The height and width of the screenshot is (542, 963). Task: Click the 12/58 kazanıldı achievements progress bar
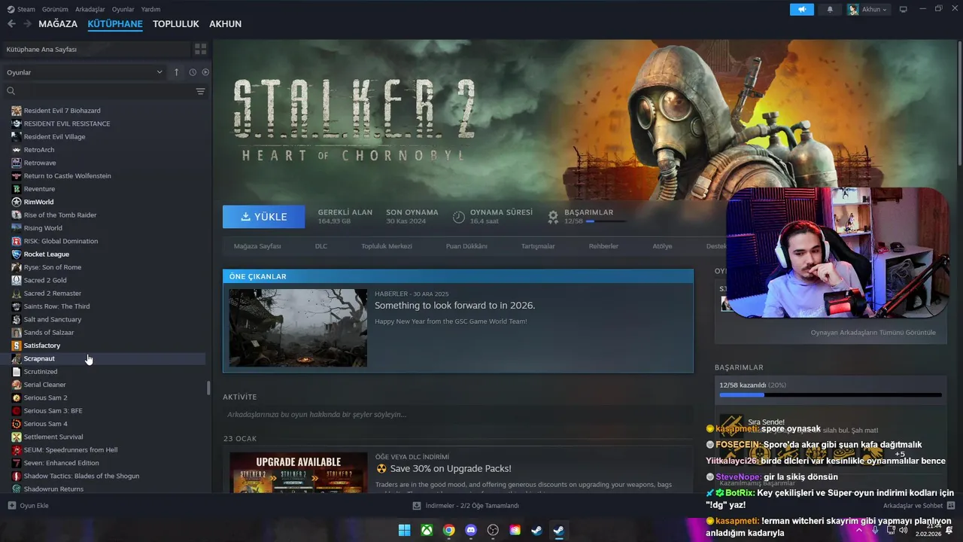click(831, 394)
